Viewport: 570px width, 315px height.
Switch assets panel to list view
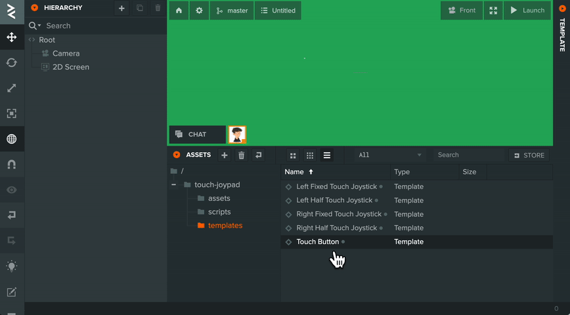(327, 155)
